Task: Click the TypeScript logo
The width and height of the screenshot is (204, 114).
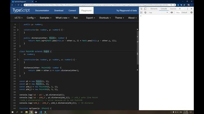Action: (x=21, y=10)
